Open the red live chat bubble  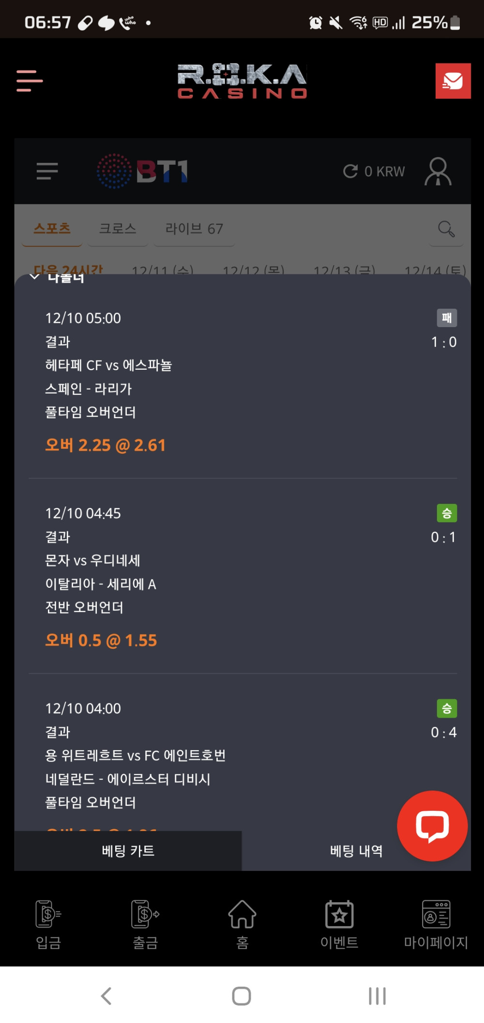pyautogui.click(x=432, y=825)
